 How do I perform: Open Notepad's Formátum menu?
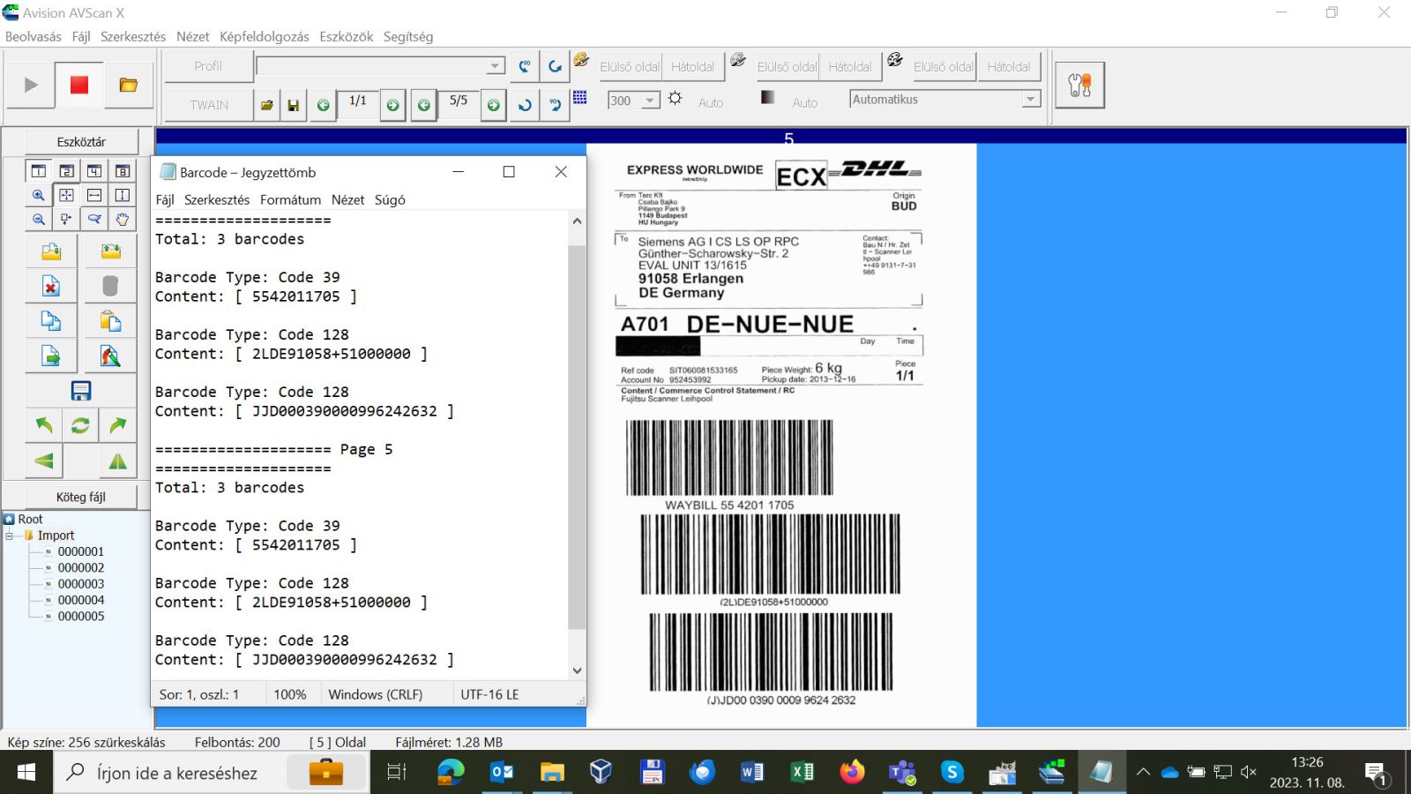click(290, 200)
